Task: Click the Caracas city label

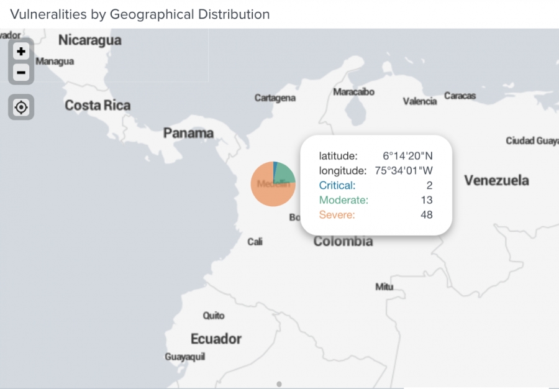Action: click(460, 96)
